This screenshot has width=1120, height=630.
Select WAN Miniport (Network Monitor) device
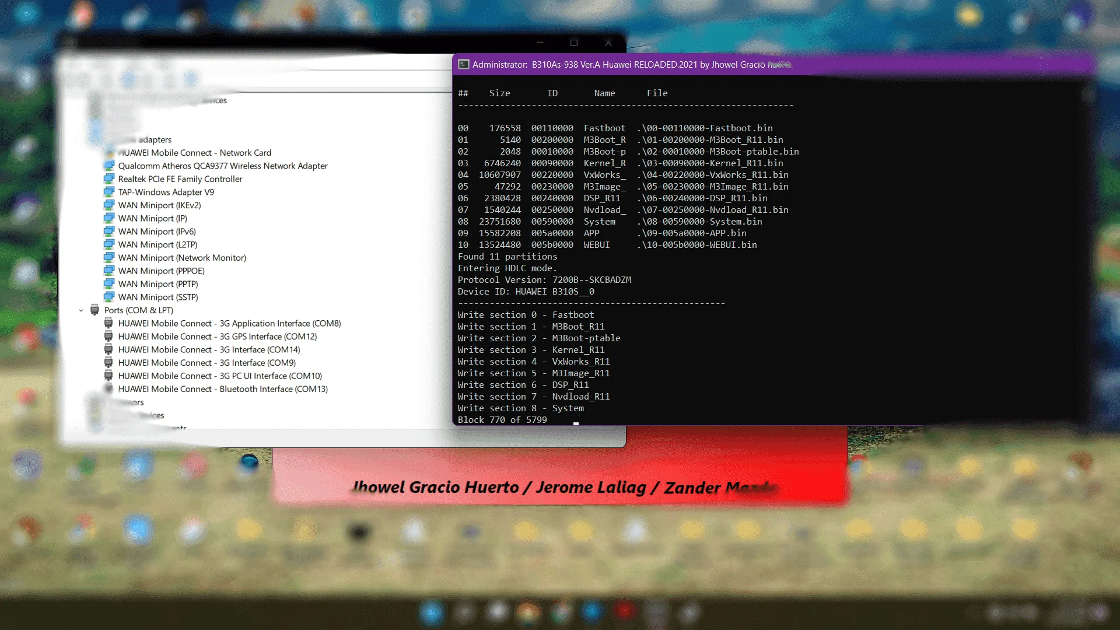point(182,258)
